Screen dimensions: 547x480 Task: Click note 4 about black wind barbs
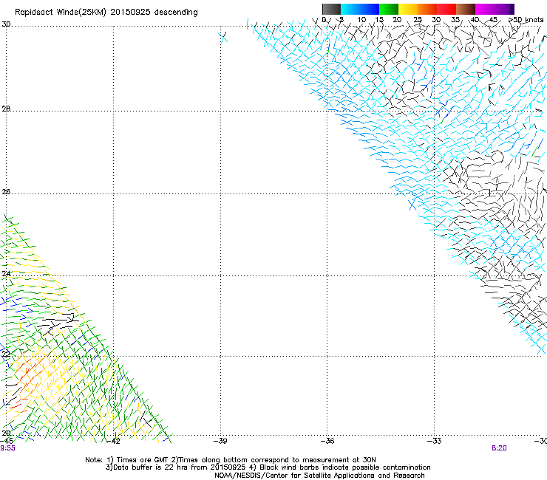pos(339,467)
